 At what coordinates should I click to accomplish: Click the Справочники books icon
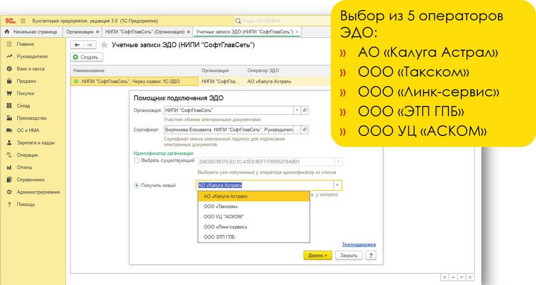coord(9,180)
